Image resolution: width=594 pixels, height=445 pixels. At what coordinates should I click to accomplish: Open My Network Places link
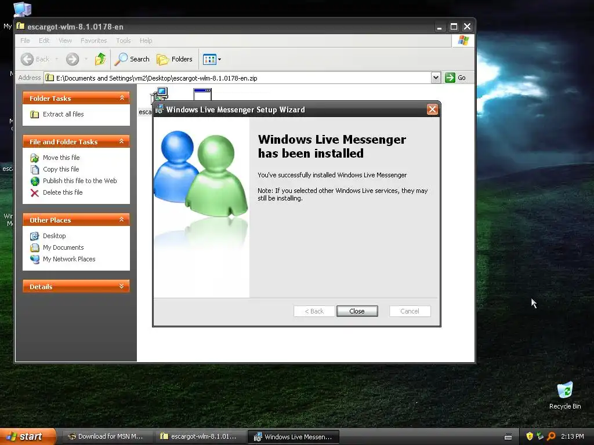69,259
